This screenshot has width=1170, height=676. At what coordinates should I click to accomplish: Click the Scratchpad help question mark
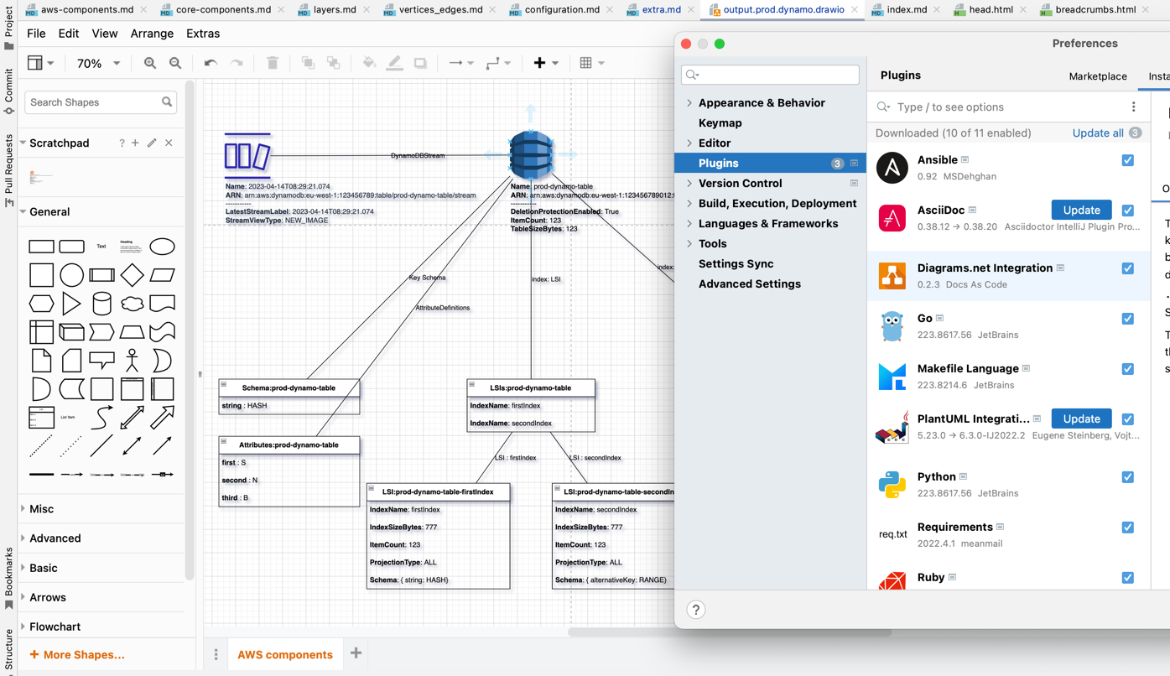(x=122, y=143)
